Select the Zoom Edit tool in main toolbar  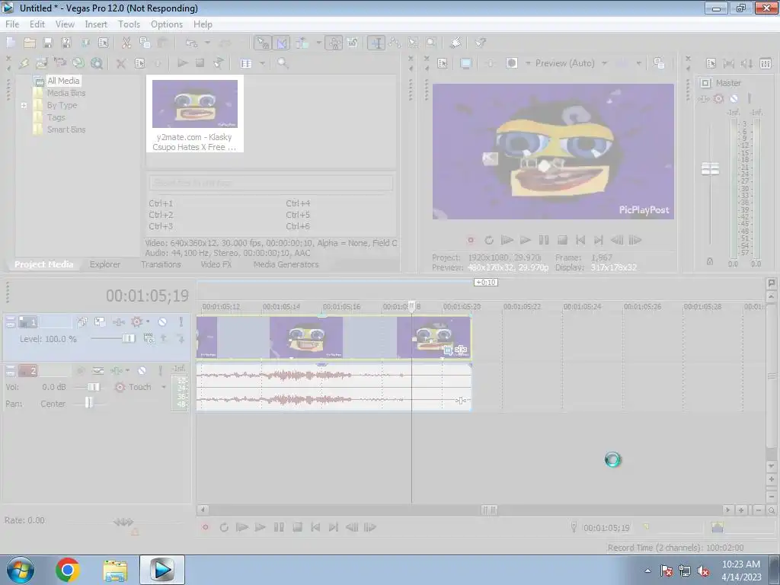pos(431,43)
